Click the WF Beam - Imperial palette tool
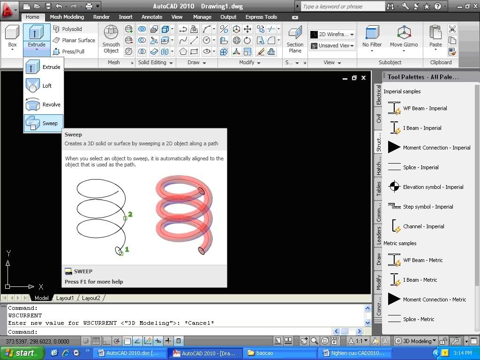 418,108
